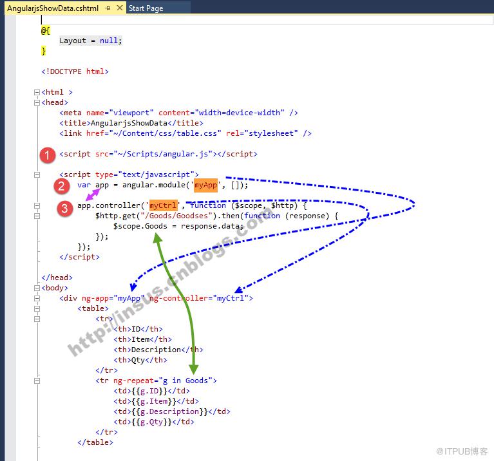Click the <th>ID</th> line
The image size is (494, 461).
(138, 329)
